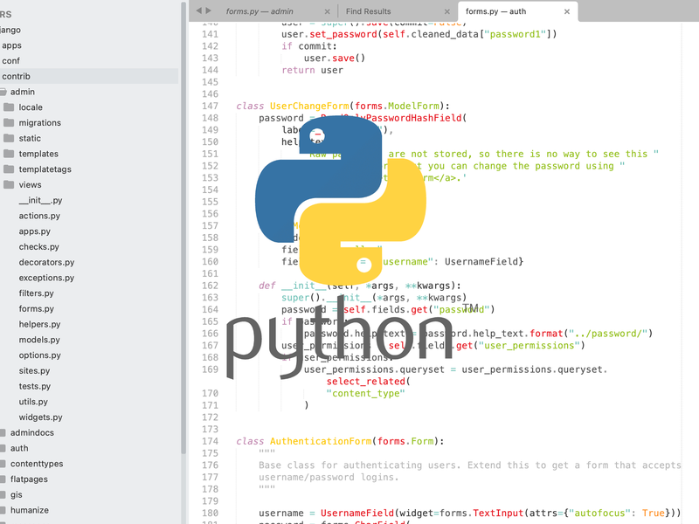The image size is (699, 524).
Task: Open the templates folder icon
Action: click(9, 154)
